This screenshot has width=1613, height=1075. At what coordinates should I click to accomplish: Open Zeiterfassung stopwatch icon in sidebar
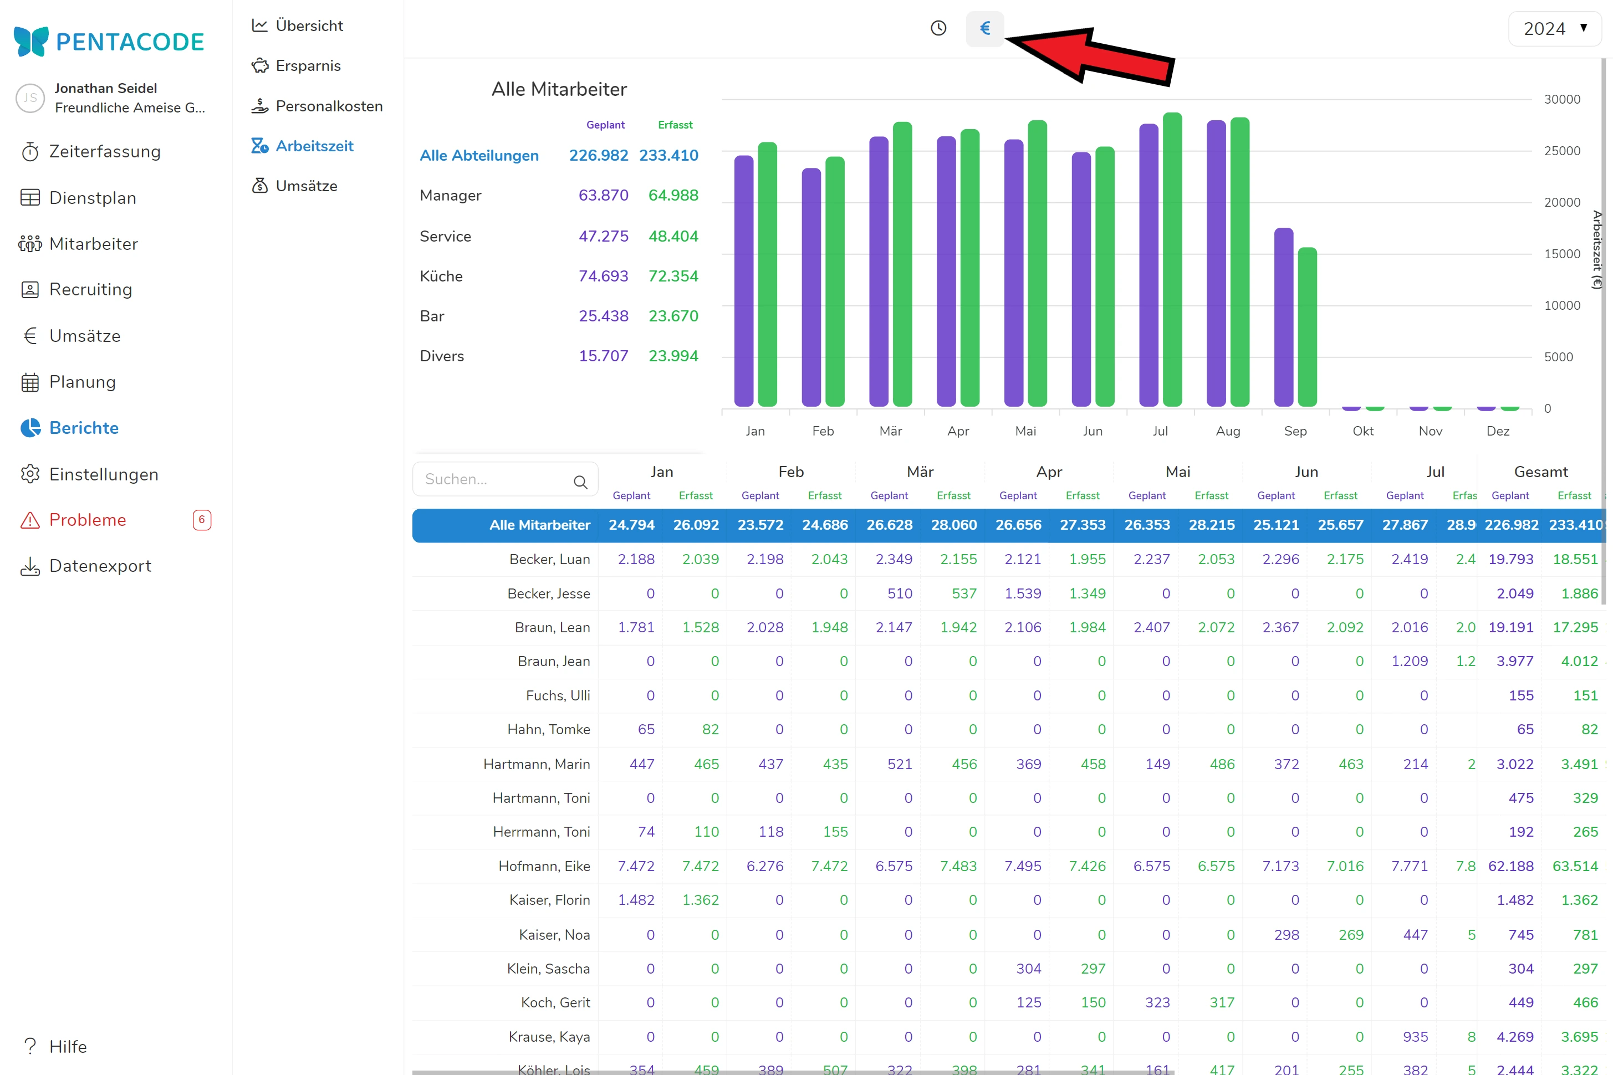30,151
